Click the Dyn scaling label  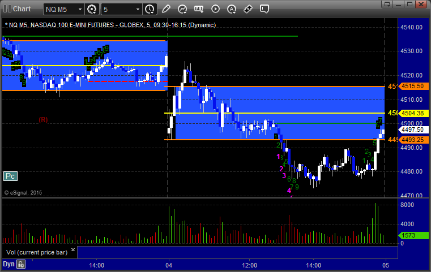(8, 264)
